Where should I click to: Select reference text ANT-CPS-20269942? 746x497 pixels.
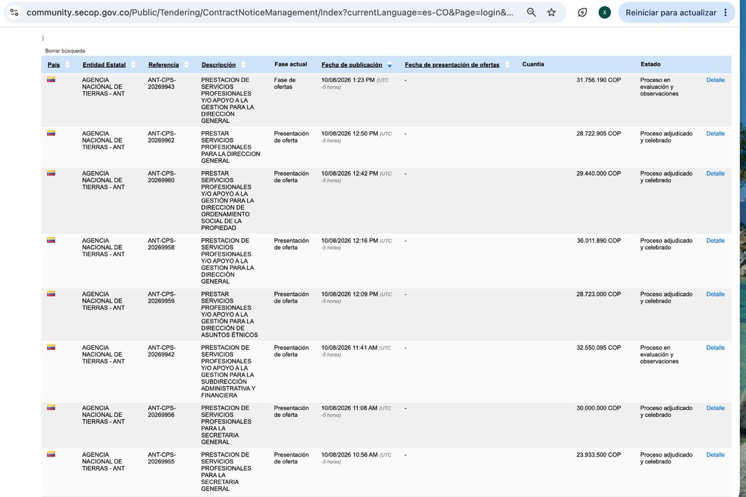(x=162, y=351)
